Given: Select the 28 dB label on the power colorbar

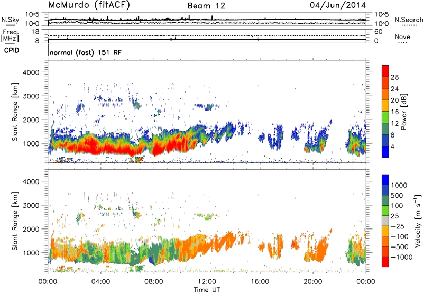Looking at the screenshot, I should [x=394, y=77].
